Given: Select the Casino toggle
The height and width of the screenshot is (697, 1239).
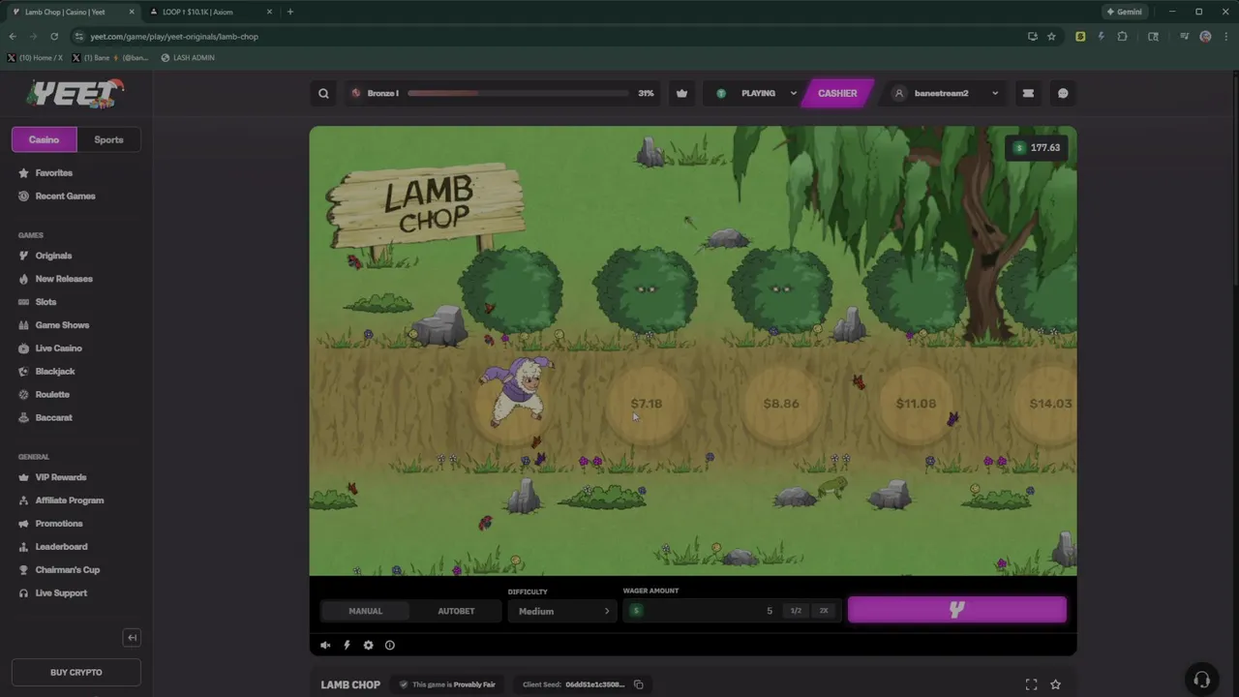Looking at the screenshot, I should 44,139.
